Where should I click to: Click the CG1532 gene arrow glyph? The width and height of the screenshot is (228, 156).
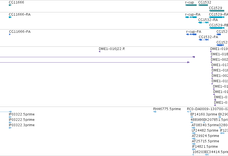pyautogui.click(x=203, y=5)
